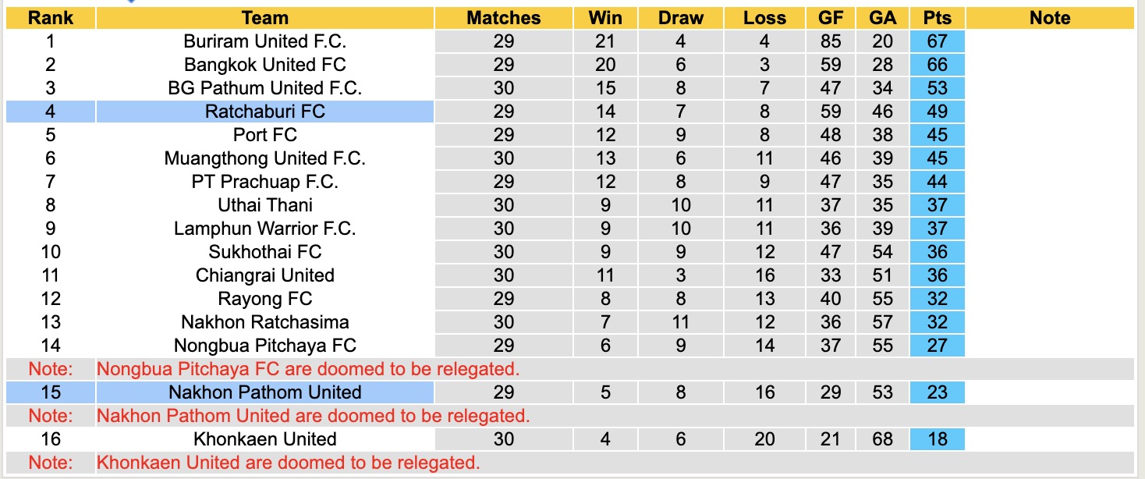Select the GF column header
1145x479 pixels.
831,18
